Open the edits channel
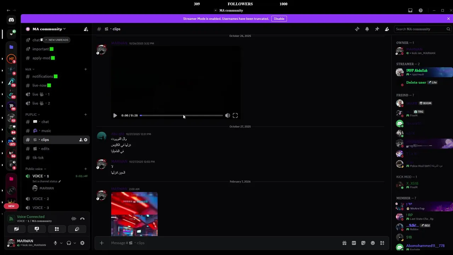This screenshot has height=255, width=453. point(56,149)
